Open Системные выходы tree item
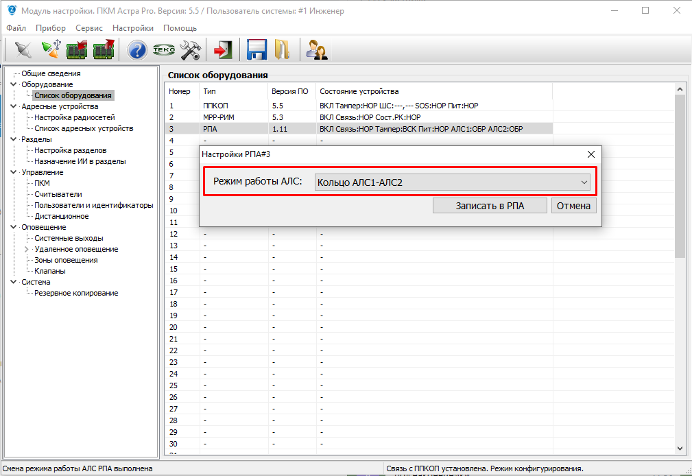The image size is (692, 476). click(x=69, y=238)
